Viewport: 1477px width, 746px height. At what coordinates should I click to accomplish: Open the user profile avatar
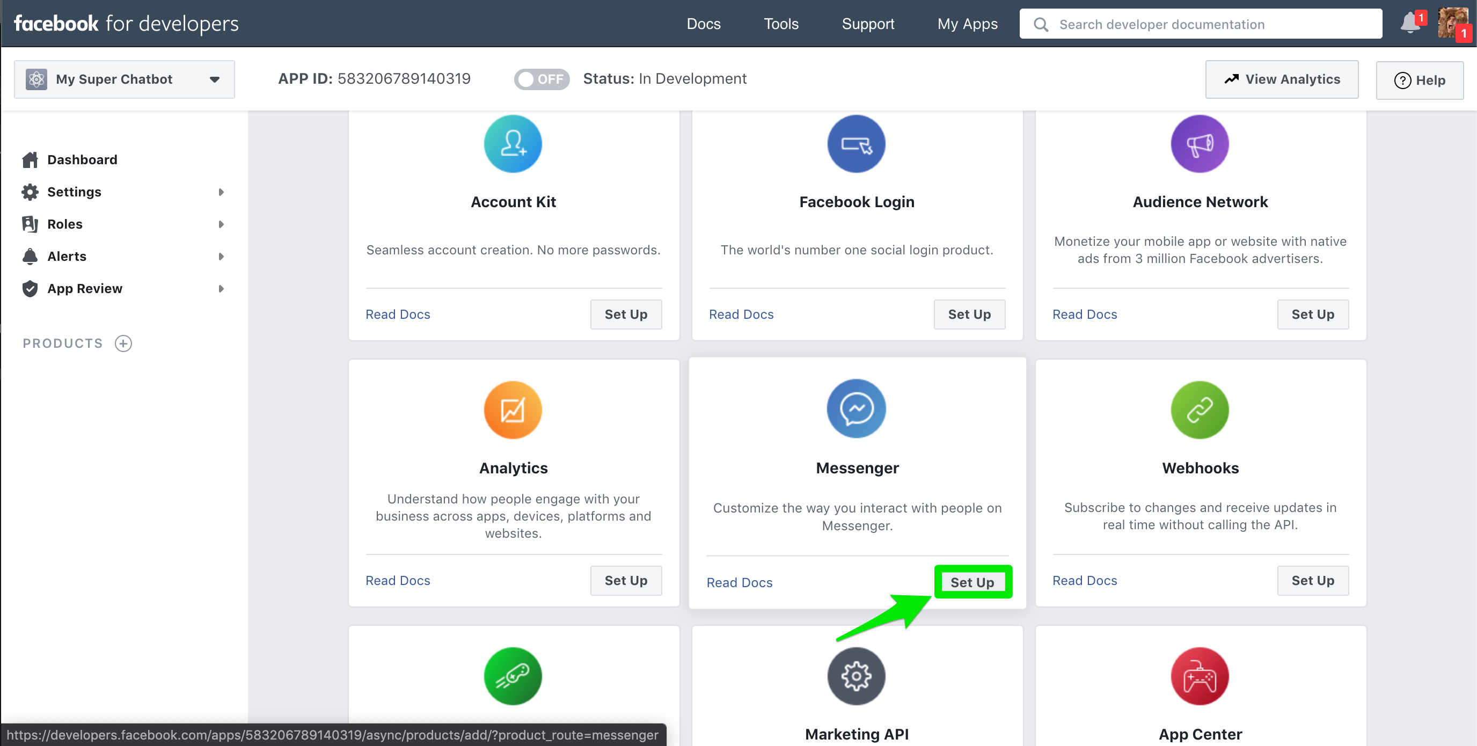[1453, 24]
